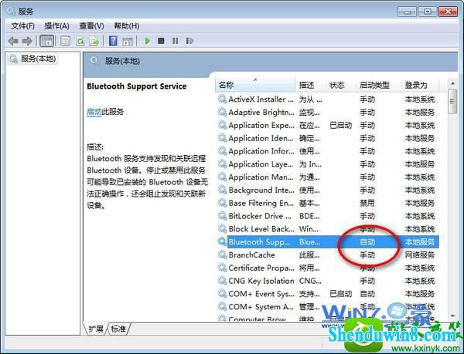Sort by the 名称 column header
The image size is (464, 354).
(x=255, y=85)
